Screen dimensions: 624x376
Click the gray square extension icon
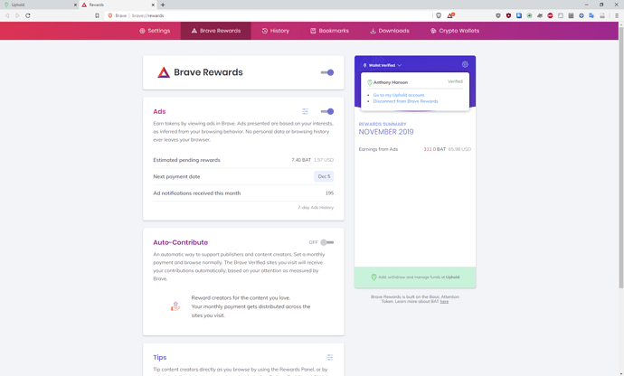click(561, 15)
